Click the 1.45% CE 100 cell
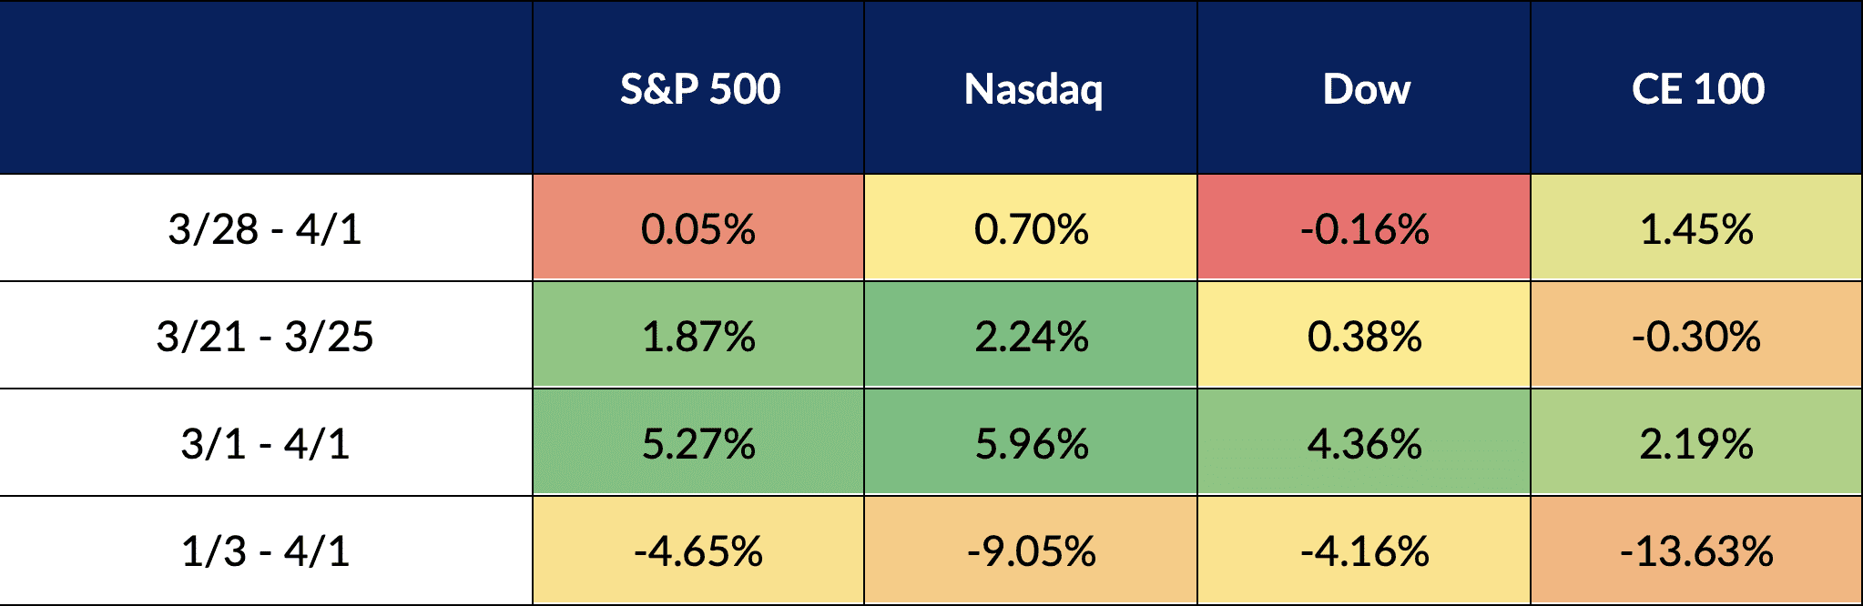Screen dimensions: 1863x606 (1696, 228)
